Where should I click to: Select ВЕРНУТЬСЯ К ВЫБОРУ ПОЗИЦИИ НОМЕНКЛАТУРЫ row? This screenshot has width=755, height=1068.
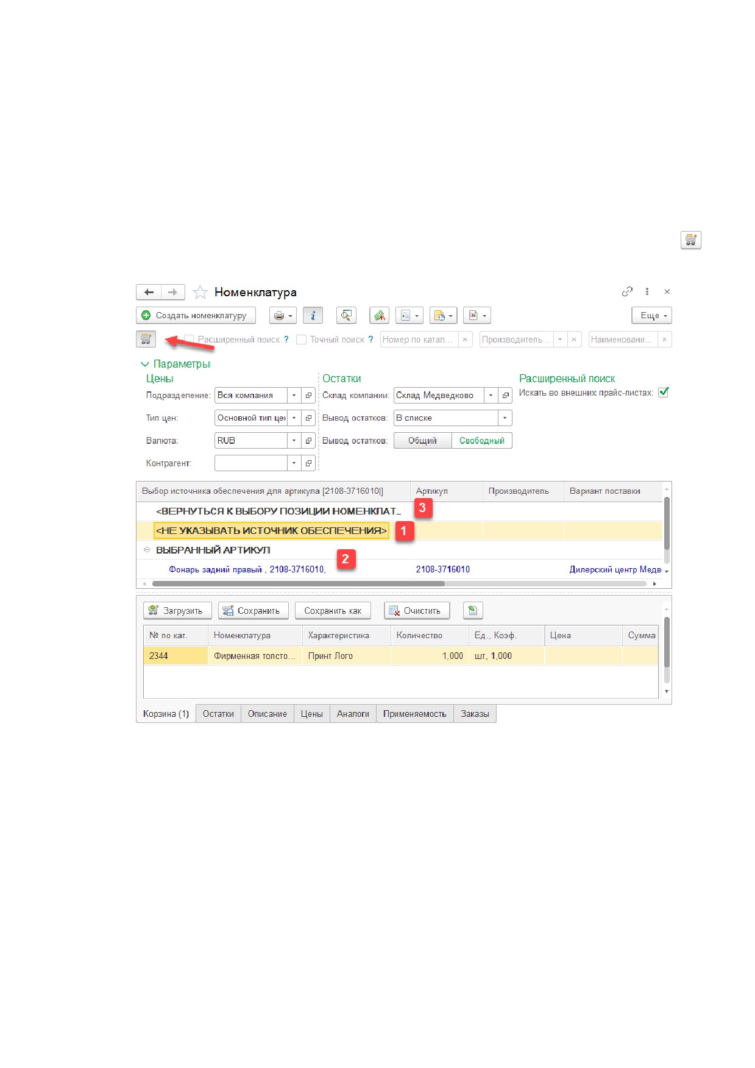[x=399, y=511]
